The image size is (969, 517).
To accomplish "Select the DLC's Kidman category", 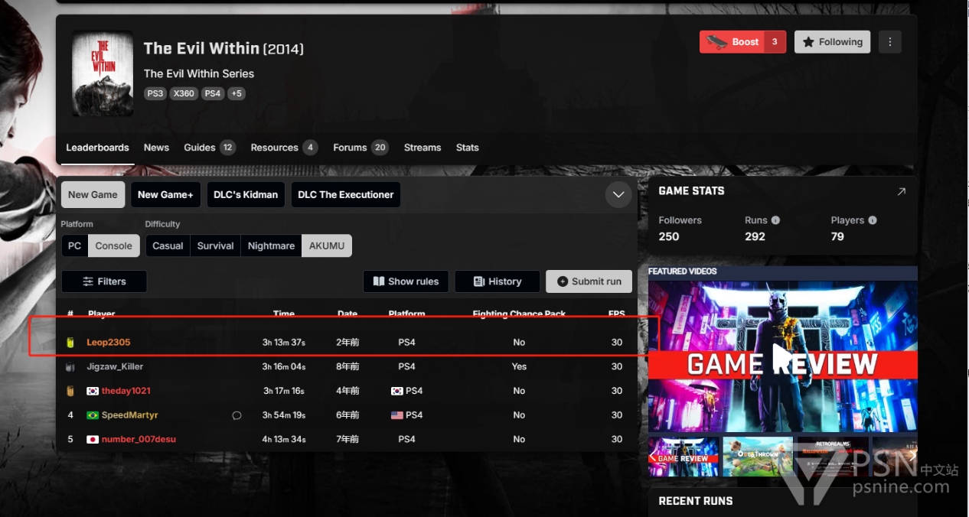I will 246,194.
